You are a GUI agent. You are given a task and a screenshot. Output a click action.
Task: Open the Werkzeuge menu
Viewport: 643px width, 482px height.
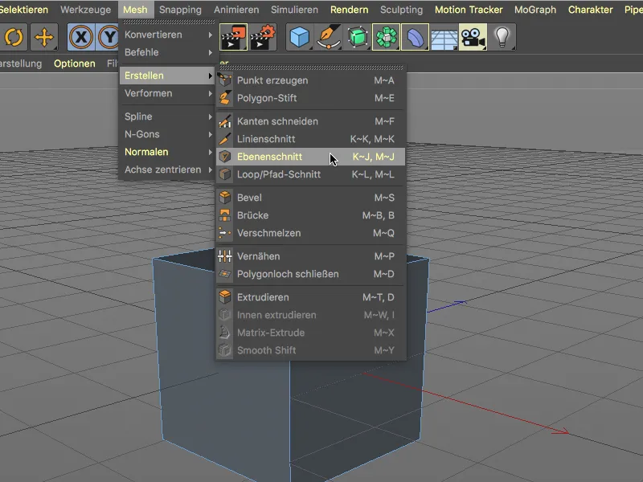86,10
